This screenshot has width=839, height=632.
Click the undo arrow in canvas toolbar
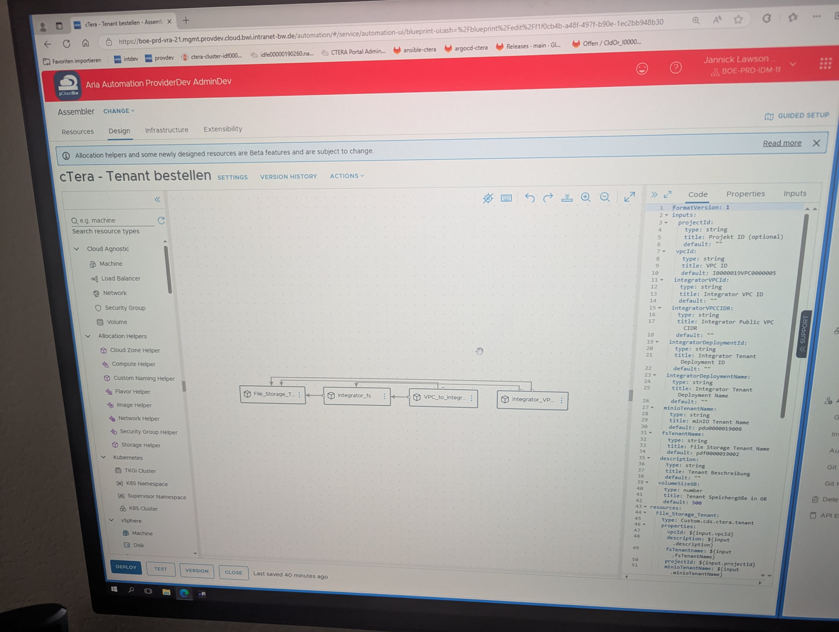(530, 198)
